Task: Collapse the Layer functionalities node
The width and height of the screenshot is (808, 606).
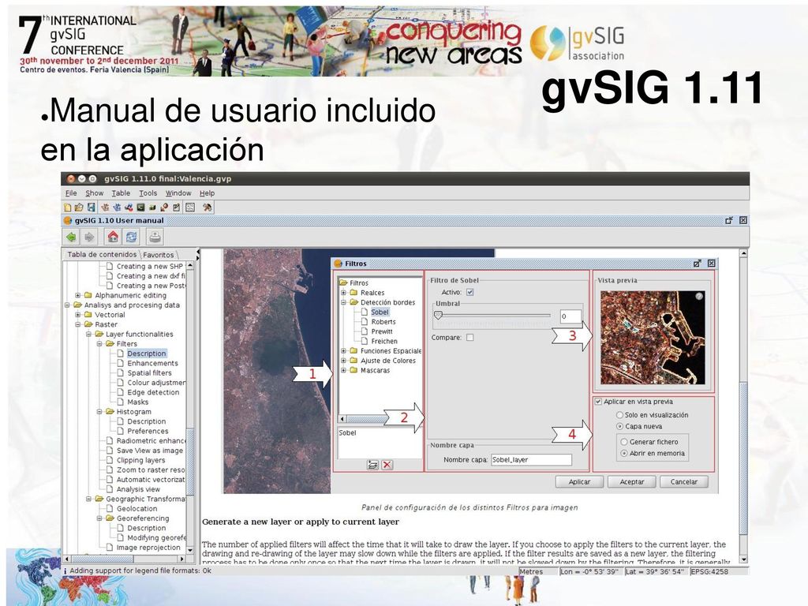Action: tap(88, 334)
